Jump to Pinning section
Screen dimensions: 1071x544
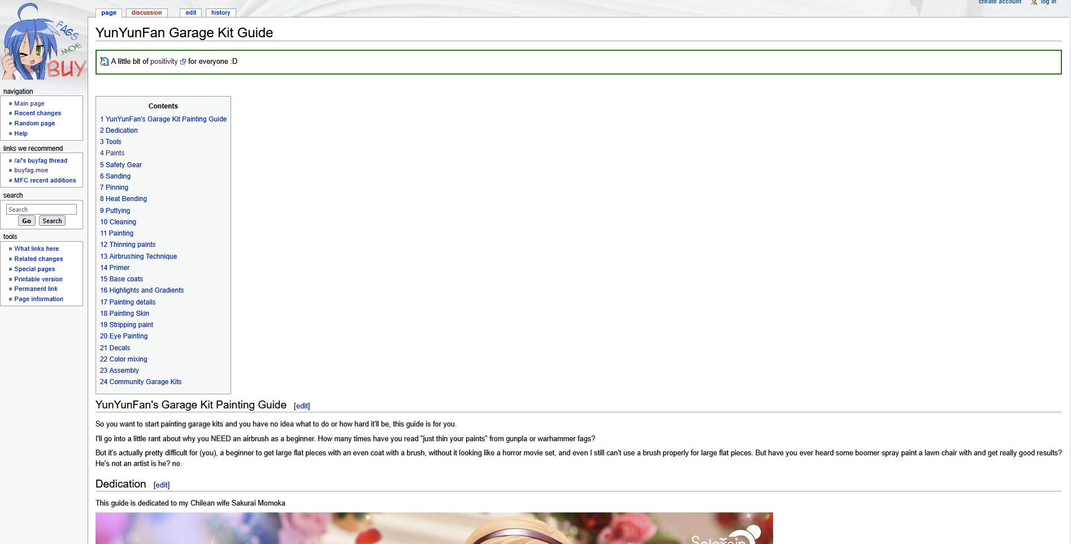click(x=114, y=188)
